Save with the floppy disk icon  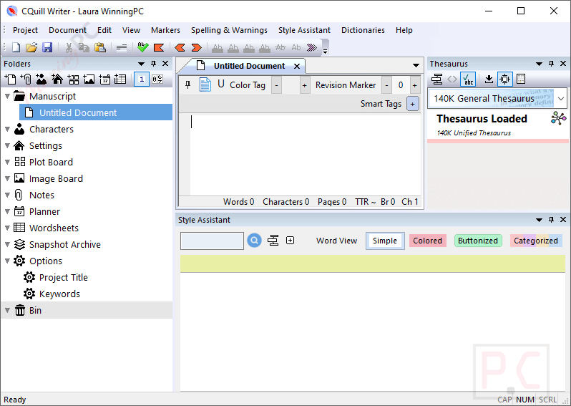point(47,47)
